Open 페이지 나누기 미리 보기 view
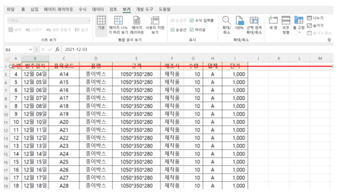The height and width of the screenshot is (196, 338). tap(118, 24)
